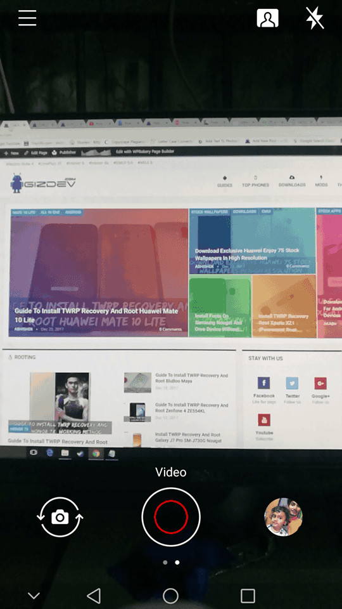The width and height of the screenshot is (342, 609).
Task: Hide the navigation bar with the chevron
Action: point(34,596)
